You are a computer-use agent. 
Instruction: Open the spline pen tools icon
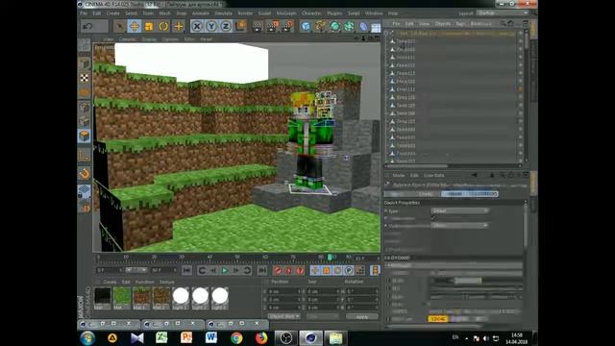[320, 26]
